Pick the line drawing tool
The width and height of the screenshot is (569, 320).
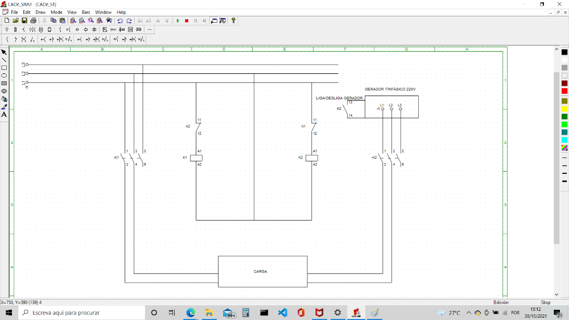click(x=4, y=60)
